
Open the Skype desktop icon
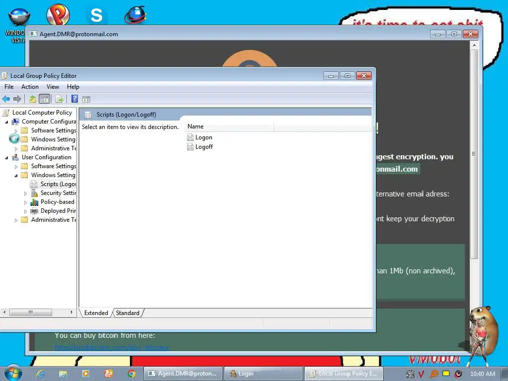click(x=96, y=15)
